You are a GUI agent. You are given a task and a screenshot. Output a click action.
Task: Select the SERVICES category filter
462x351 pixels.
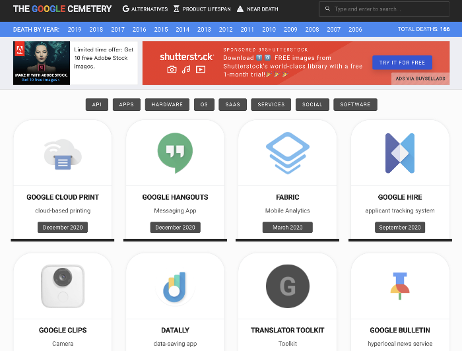(x=271, y=104)
